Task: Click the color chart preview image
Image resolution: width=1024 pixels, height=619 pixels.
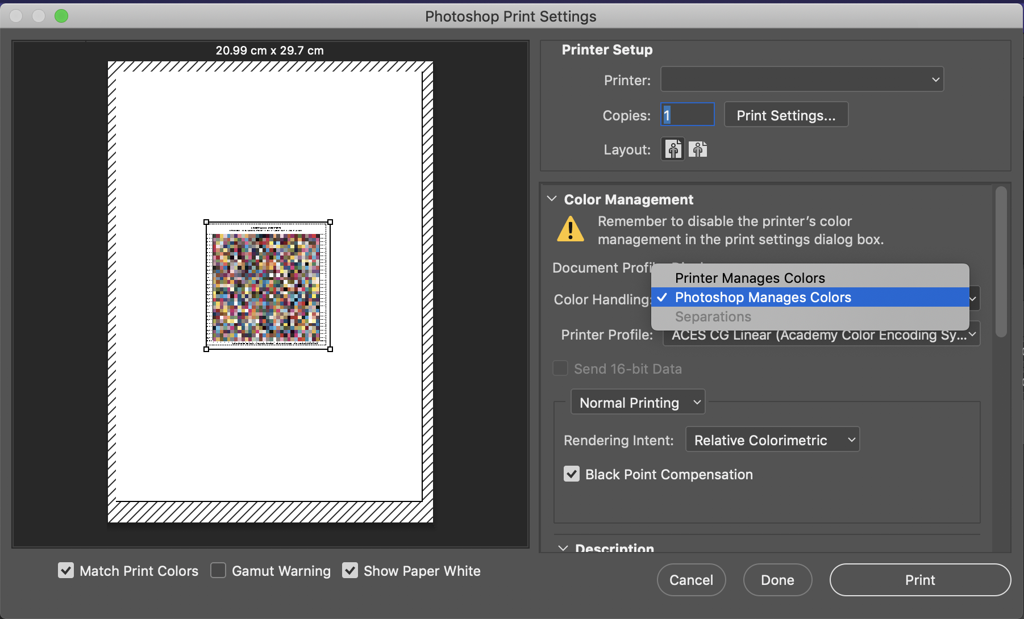Action: click(268, 286)
